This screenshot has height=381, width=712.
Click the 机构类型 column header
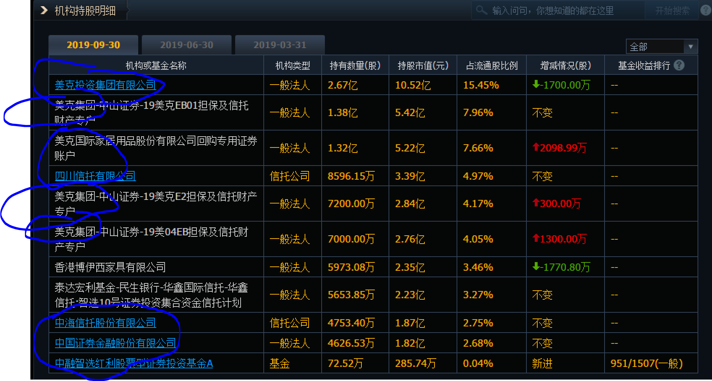293,65
